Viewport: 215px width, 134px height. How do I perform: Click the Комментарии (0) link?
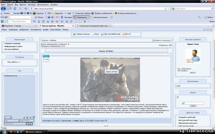pos(101,121)
